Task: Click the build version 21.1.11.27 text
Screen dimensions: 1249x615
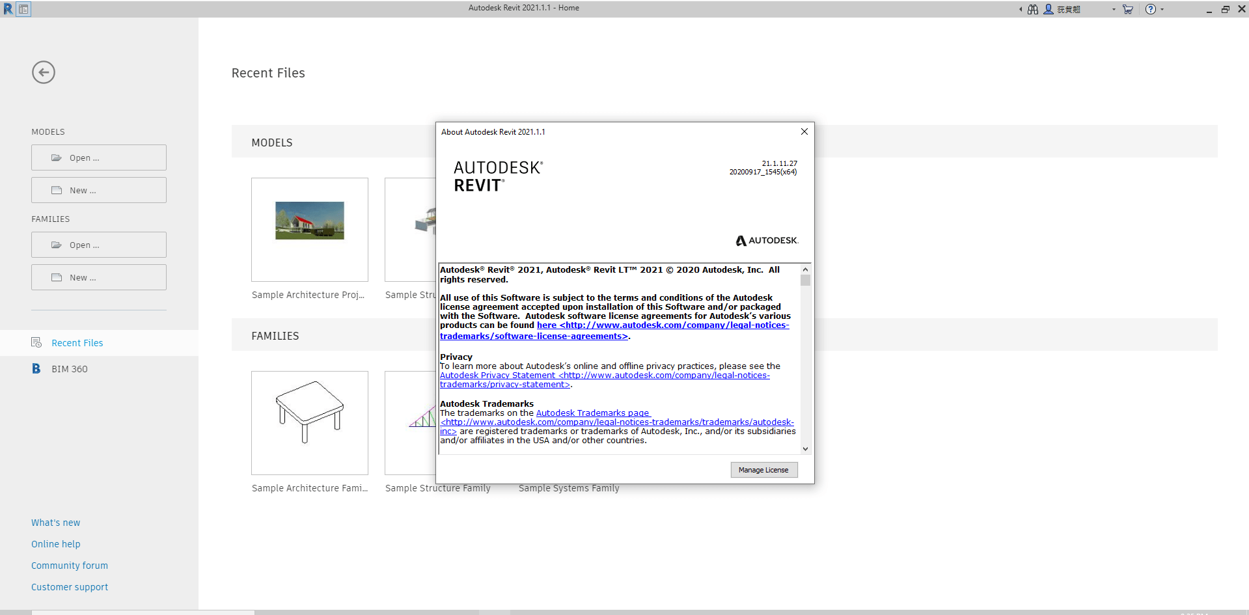Action: pyautogui.click(x=779, y=164)
